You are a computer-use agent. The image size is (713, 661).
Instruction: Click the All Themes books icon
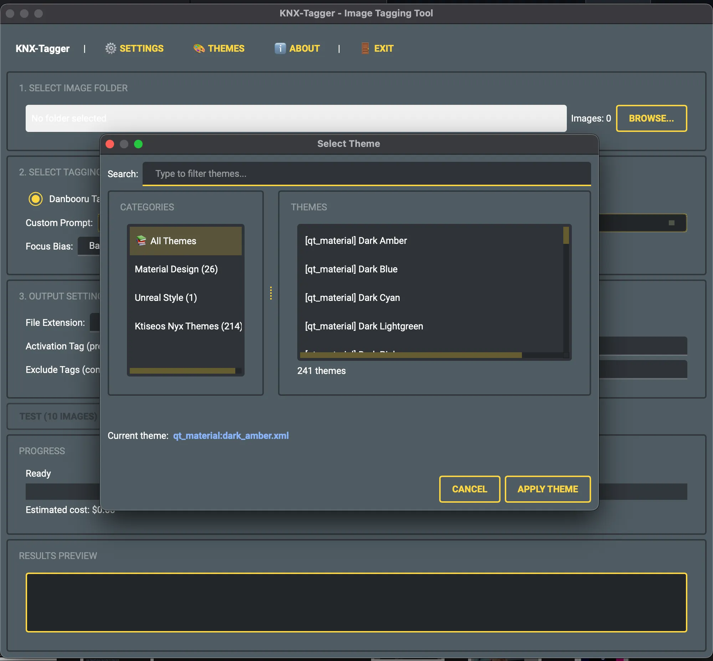[x=141, y=241]
